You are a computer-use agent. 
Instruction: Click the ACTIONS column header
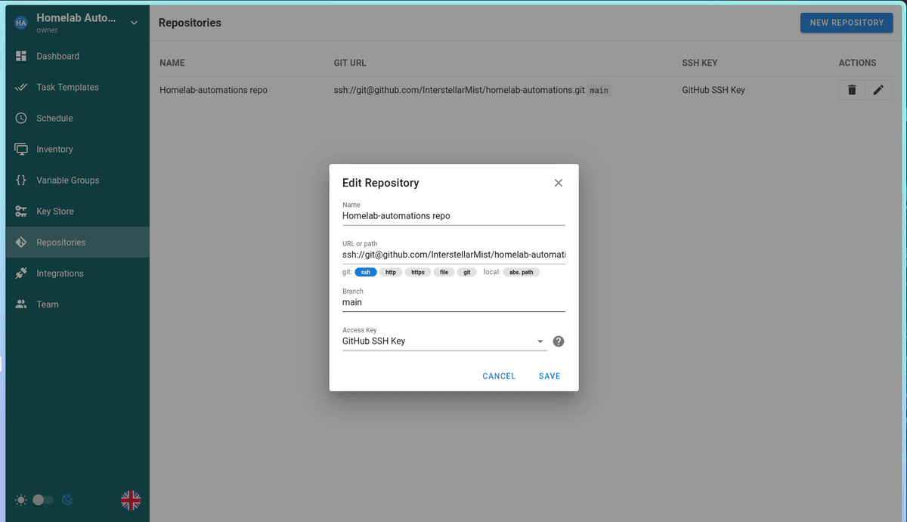[x=857, y=63]
